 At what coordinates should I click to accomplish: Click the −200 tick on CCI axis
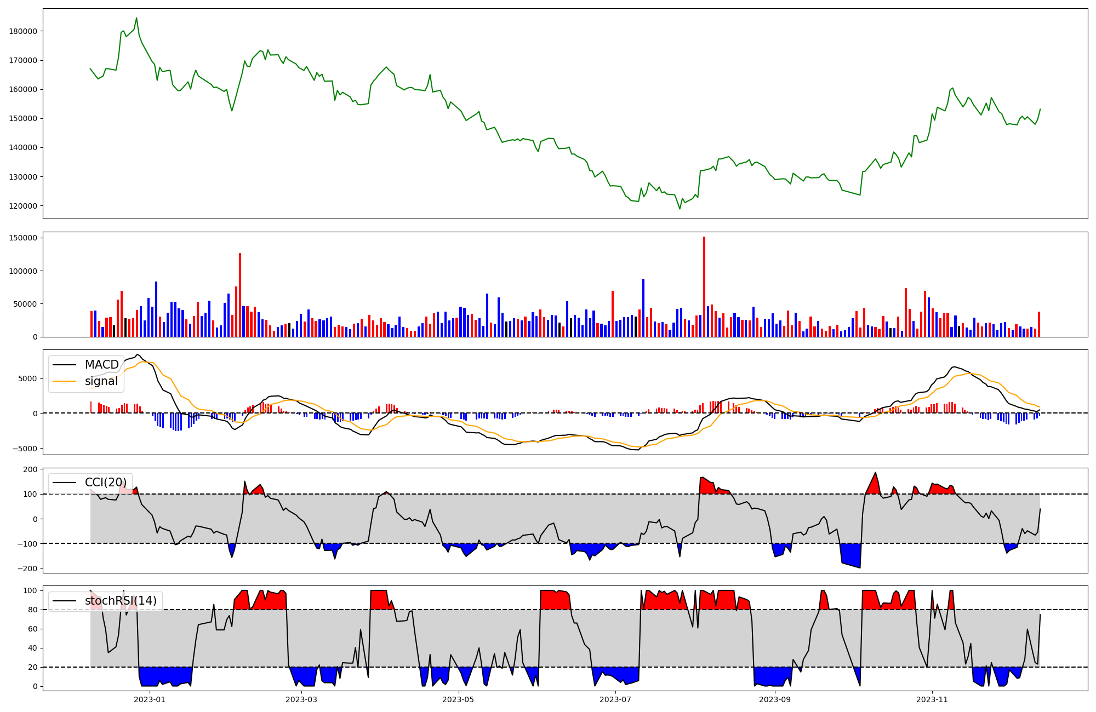pyautogui.click(x=26, y=569)
